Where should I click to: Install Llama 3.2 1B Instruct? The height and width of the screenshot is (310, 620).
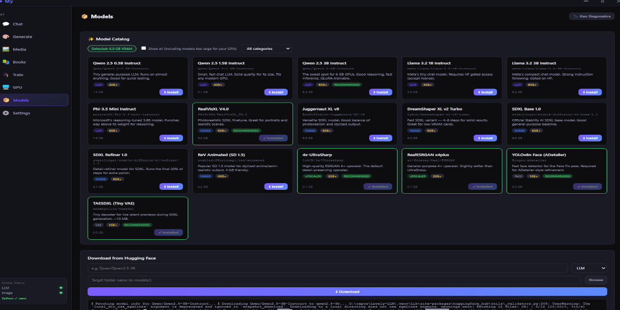coord(485,92)
